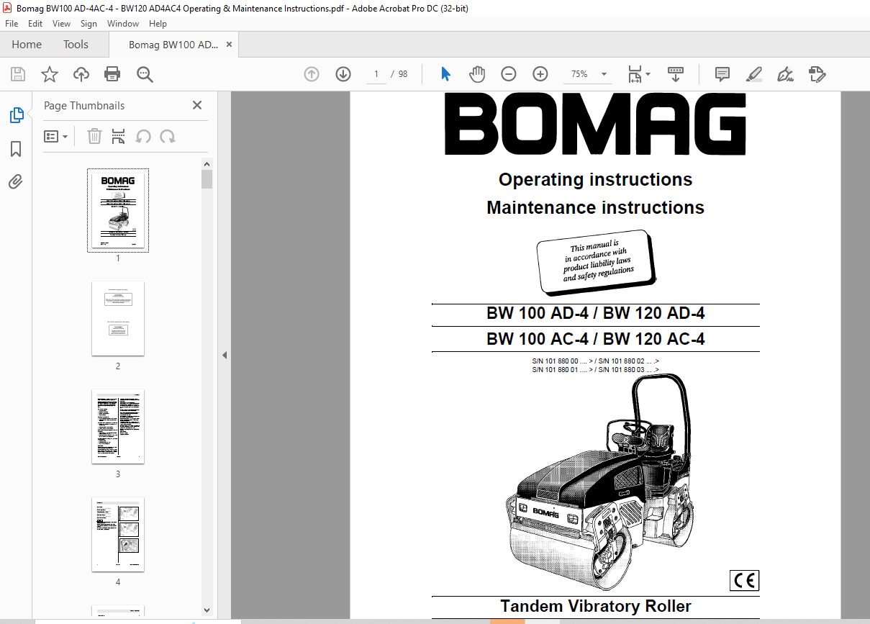
Task: Click the thumbnail panel scrollbar thumb
Action: coord(207,179)
